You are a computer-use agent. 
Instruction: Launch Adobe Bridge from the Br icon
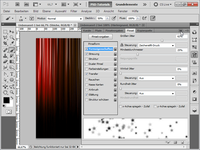coord(17,4)
